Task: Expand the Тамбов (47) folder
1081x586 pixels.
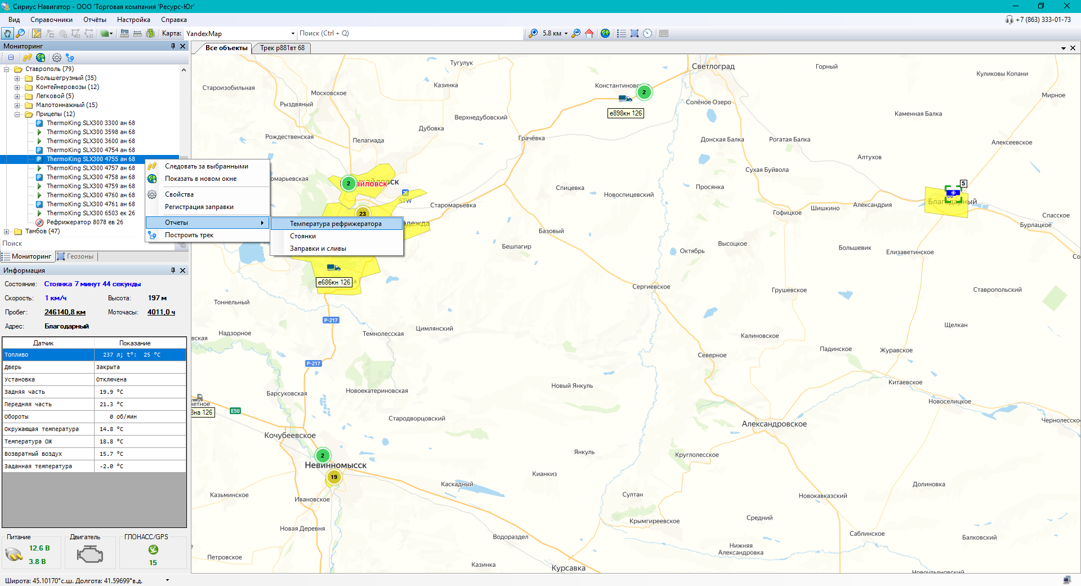Action: pos(6,232)
